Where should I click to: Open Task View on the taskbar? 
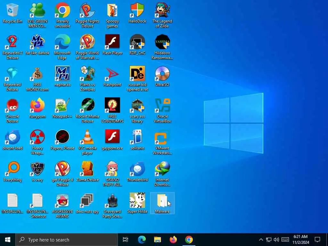coord(126,240)
